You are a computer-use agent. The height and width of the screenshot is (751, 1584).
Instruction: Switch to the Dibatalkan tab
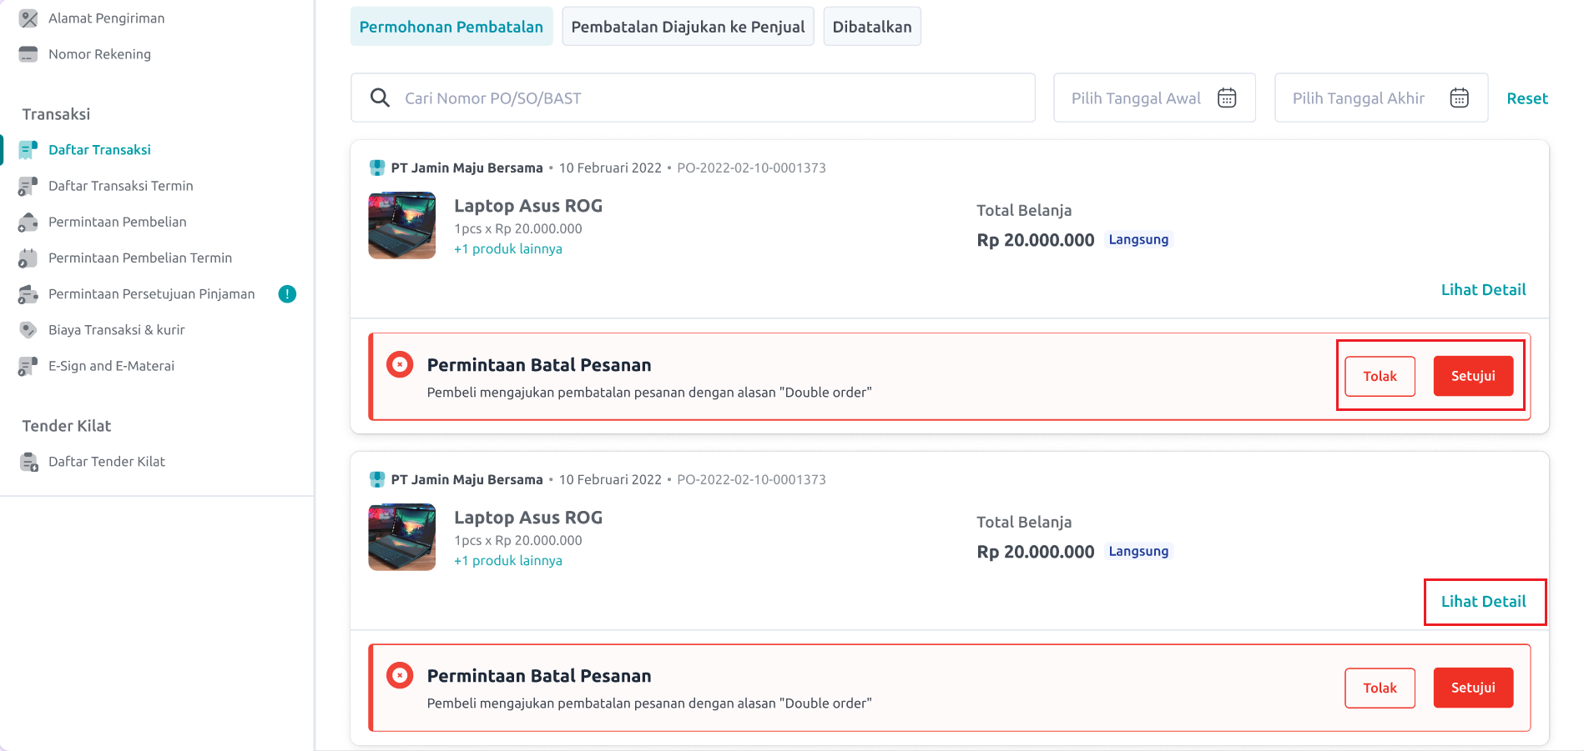click(872, 27)
